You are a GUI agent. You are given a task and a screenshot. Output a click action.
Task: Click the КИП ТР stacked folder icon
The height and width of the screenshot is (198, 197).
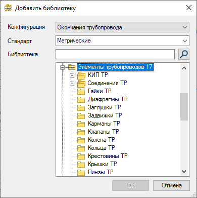[x=81, y=75]
